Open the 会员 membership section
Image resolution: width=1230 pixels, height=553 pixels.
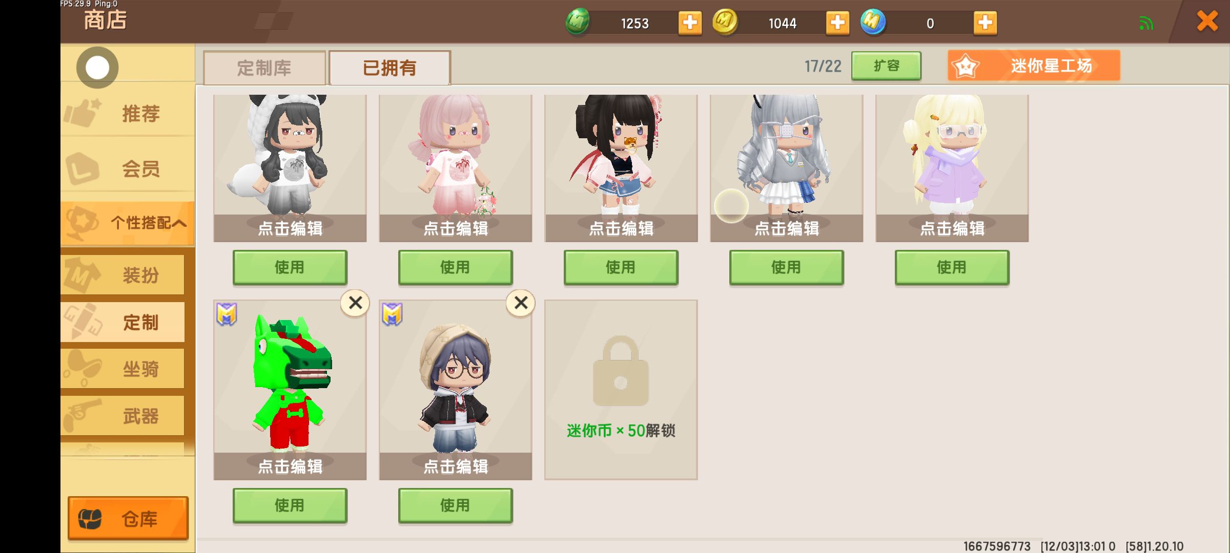(x=128, y=168)
